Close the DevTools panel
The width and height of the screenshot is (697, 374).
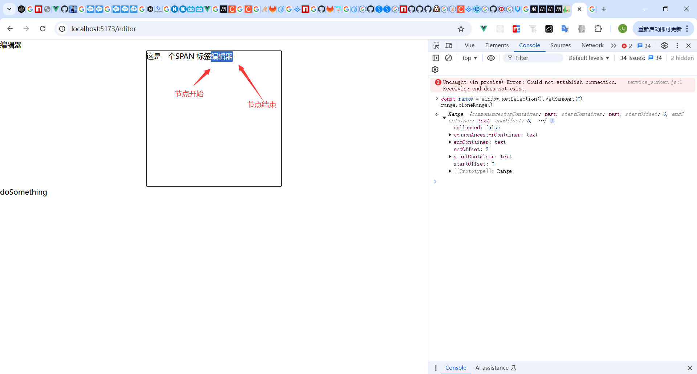tap(689, 46)
